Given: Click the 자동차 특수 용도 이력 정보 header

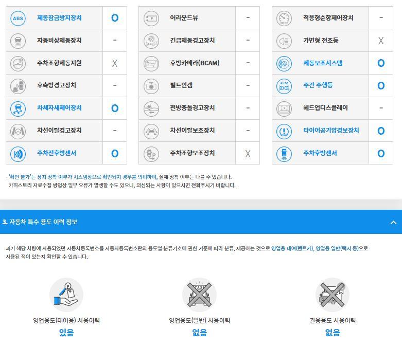Looking at the screenshot, I should (x=40, y=222).
